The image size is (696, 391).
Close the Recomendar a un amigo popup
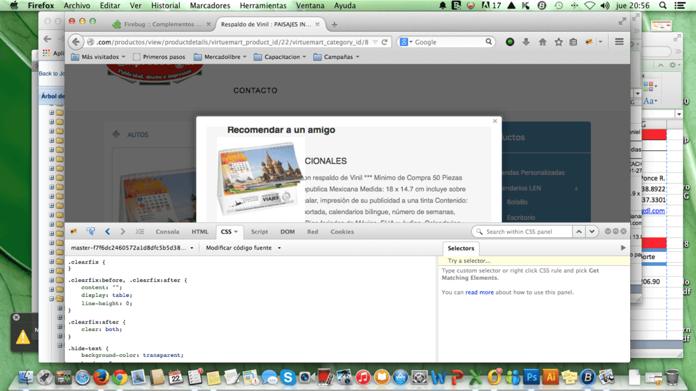pos(495,121)
